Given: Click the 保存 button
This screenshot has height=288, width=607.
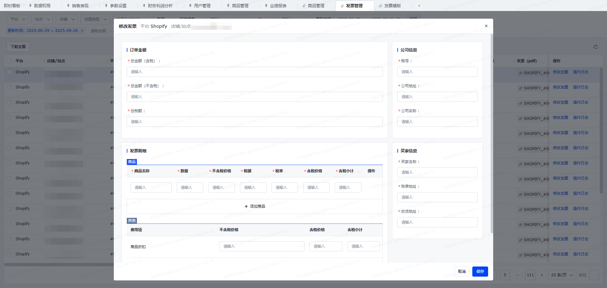Looking at the screenshot, I should coord(480,272).
